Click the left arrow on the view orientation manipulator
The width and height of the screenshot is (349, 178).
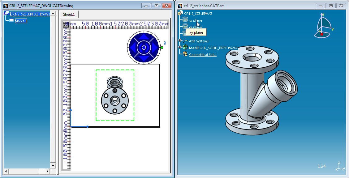(x=133, y=48)
